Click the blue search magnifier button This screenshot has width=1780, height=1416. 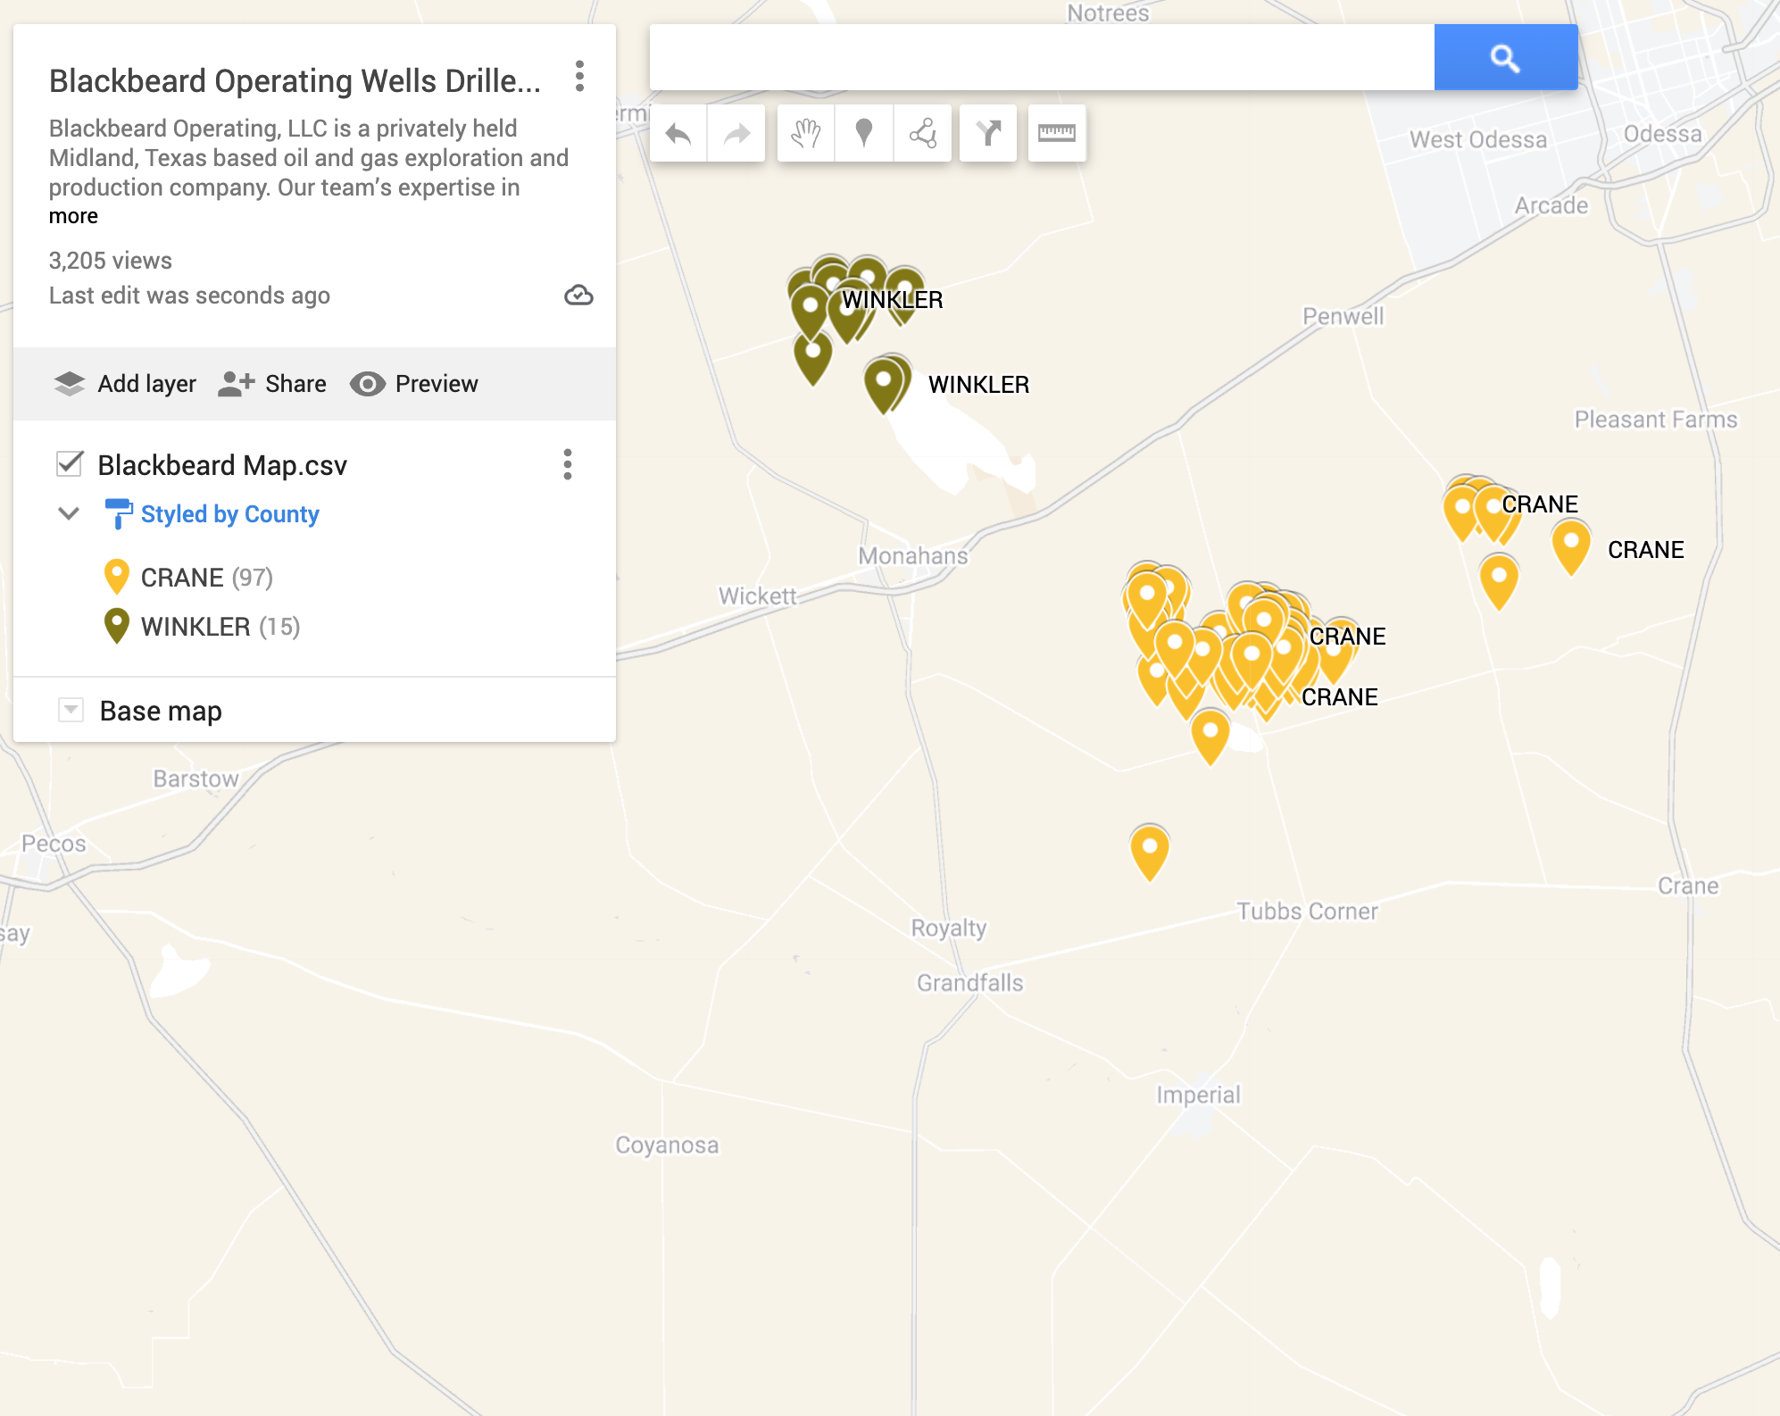click(1505, 58)
